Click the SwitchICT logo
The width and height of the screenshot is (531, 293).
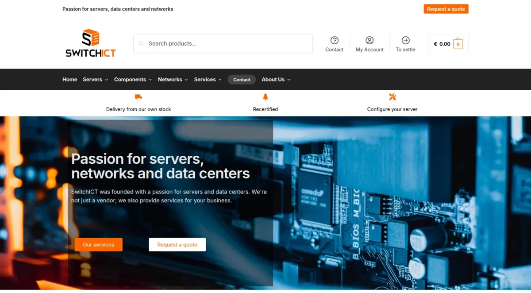[90, 43]
